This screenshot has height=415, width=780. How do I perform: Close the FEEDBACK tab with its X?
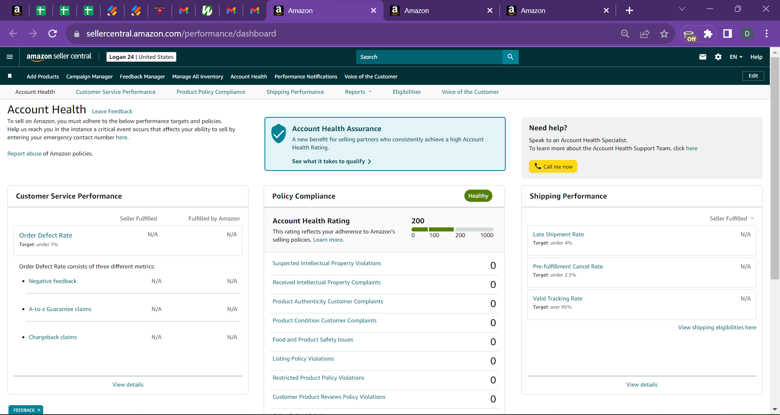pos(39,410)
